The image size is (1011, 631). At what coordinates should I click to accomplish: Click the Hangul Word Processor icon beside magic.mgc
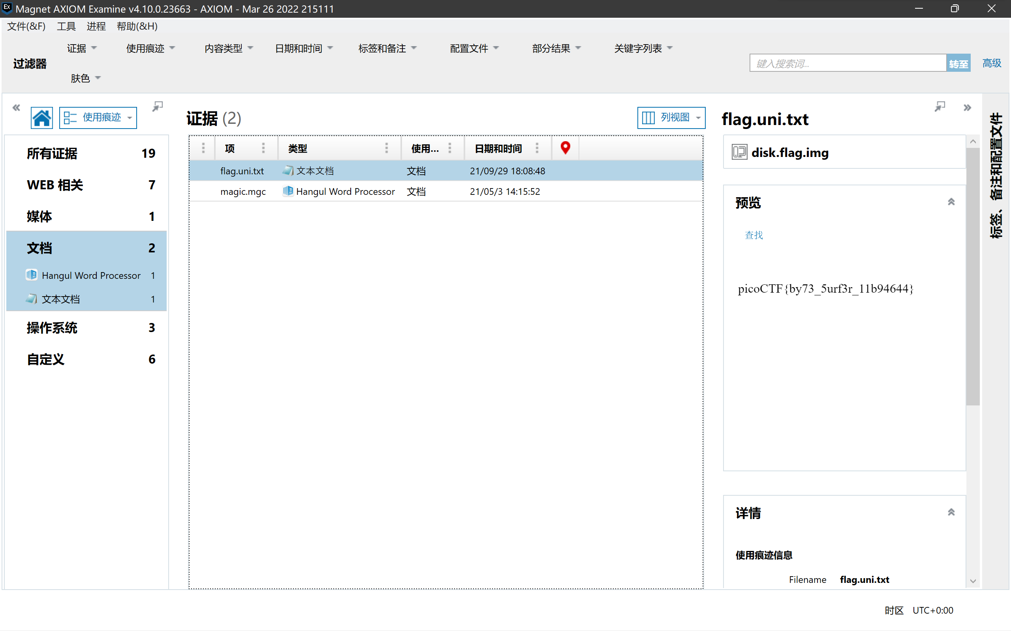click(x=288, y=191)
